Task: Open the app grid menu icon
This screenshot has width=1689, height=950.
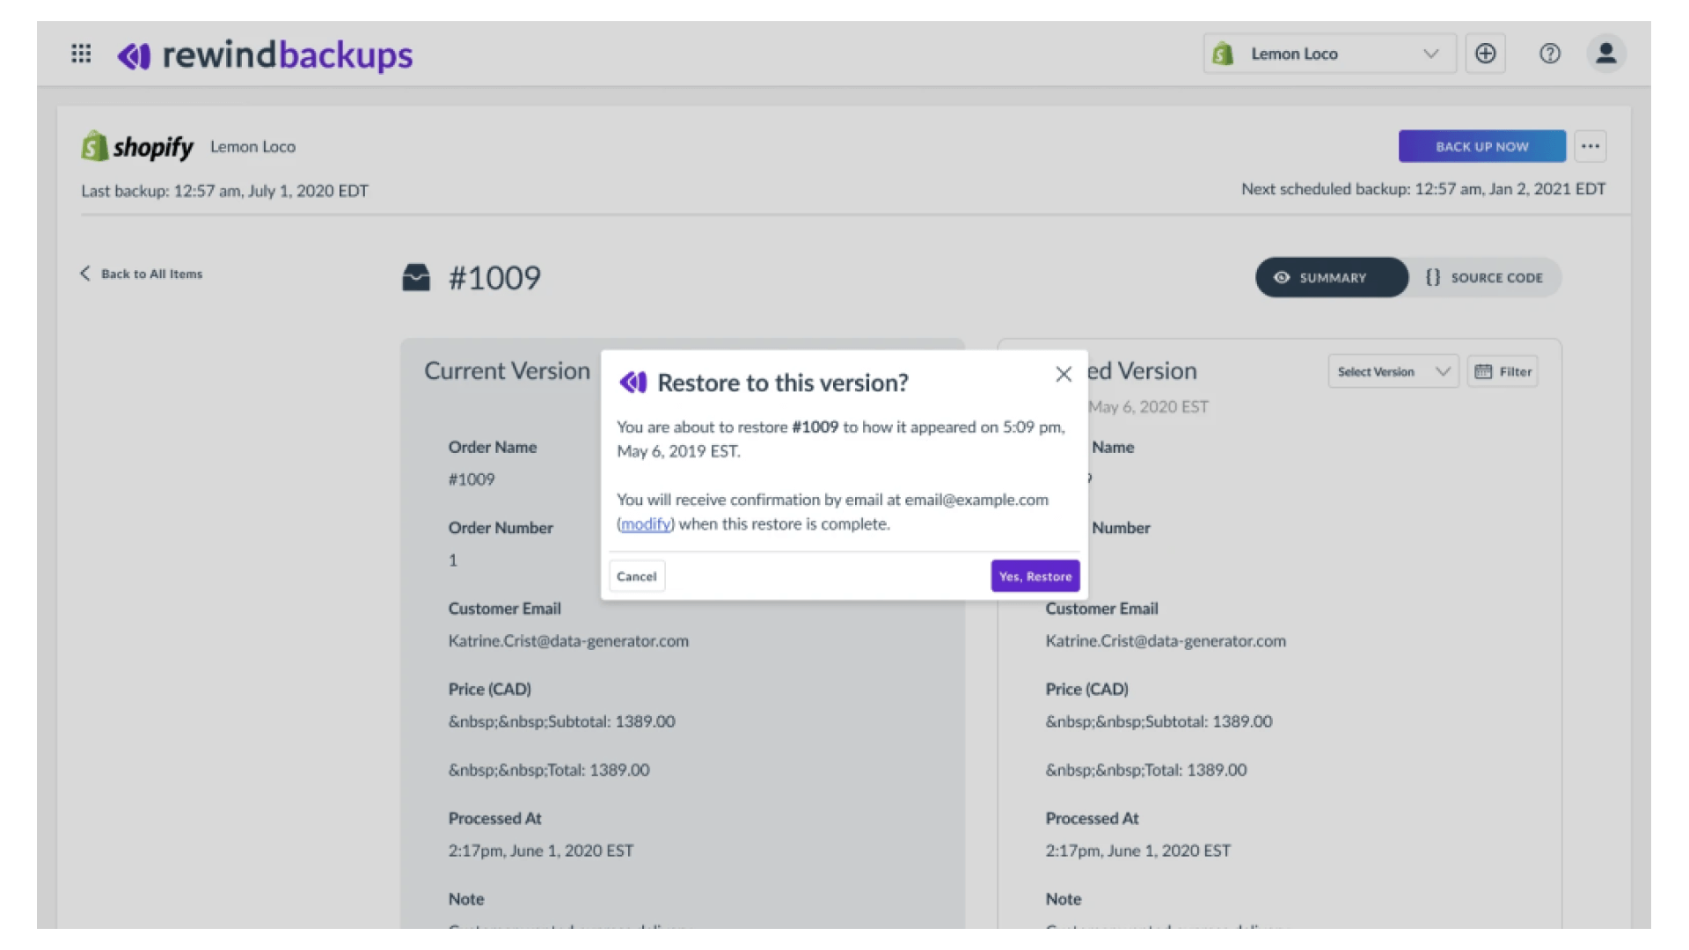Action: pyautogui.click(x=81, y=55)
